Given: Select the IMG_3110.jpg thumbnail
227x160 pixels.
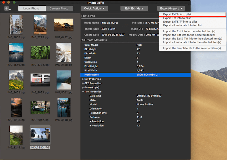Looking at the screenshot, I should pos(64,108).
